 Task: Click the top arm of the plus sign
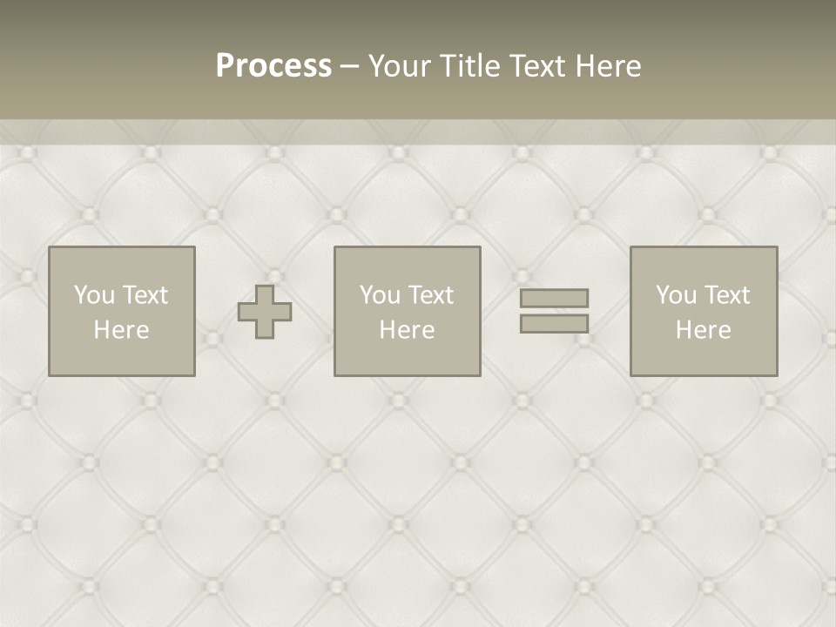pyautogui.click(x=265, y=293)
